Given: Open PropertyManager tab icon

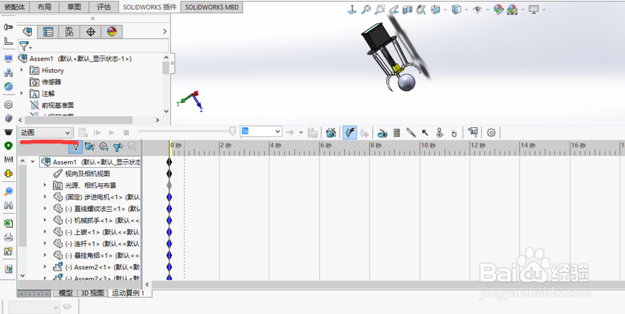Looking at the screenshot, I should click(48, 32).
